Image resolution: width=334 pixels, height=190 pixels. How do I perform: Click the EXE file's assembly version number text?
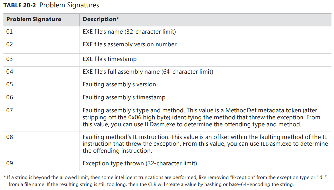[x=129, y=44]
